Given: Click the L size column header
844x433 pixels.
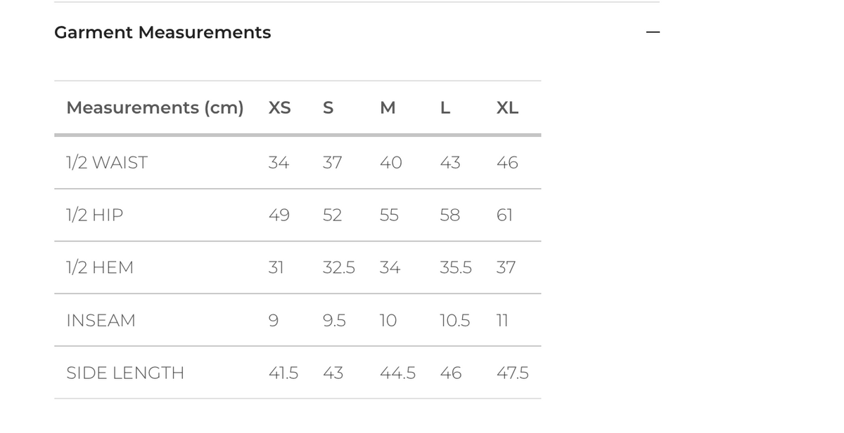Looking at the screenshot, I should pos(445,108).
